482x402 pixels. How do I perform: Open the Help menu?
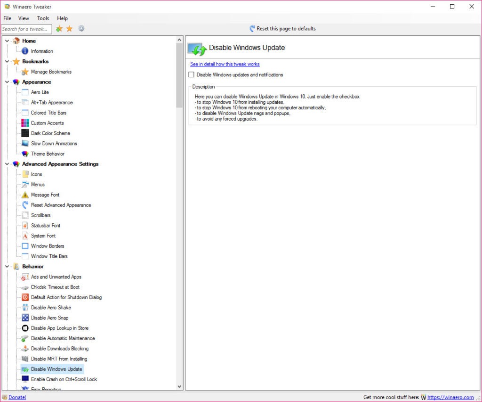coord(63,18)
